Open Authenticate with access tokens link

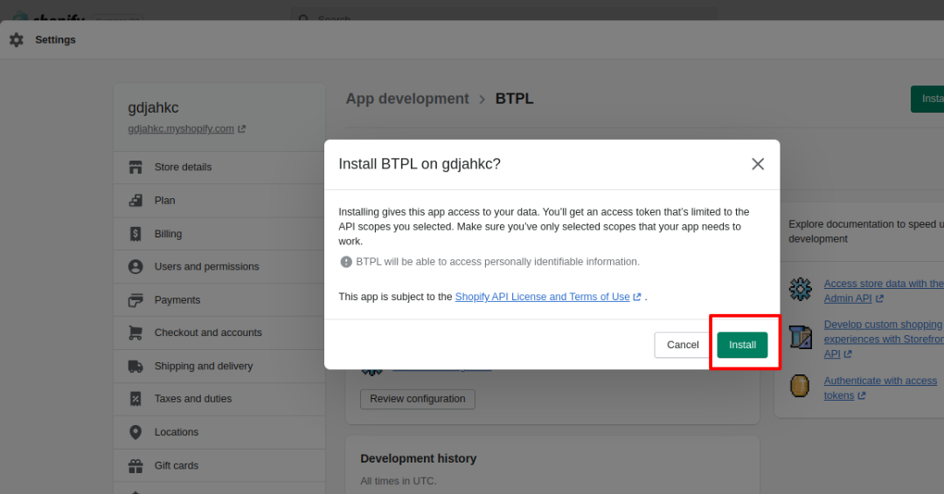(x=880, y=388)
